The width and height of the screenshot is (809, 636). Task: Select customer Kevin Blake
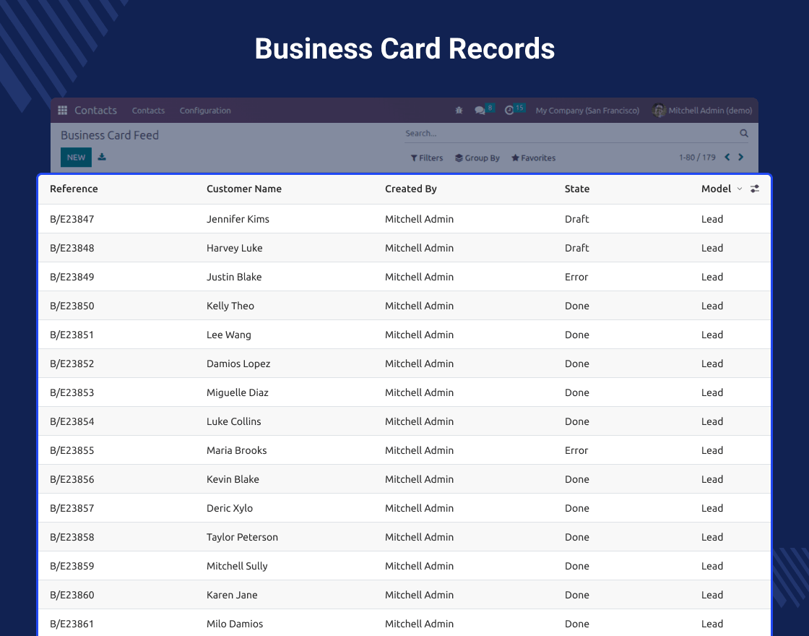tap(233, 479)
